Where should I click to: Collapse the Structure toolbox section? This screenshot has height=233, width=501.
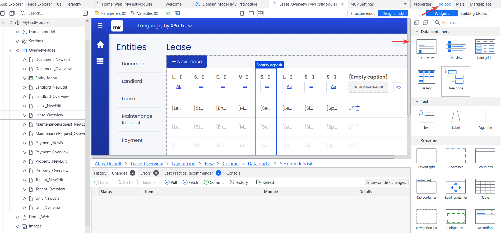click(417, 141)
